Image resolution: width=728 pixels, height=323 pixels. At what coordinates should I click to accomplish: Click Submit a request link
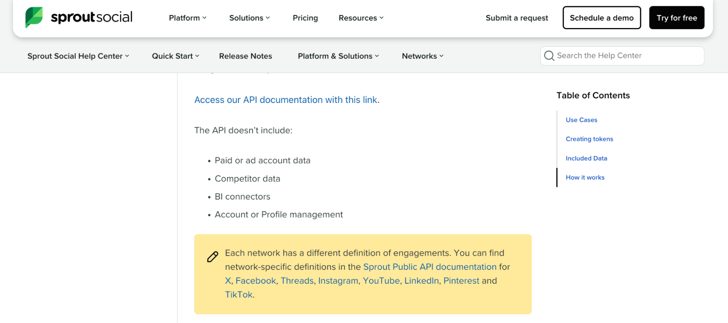coord(516,18)
